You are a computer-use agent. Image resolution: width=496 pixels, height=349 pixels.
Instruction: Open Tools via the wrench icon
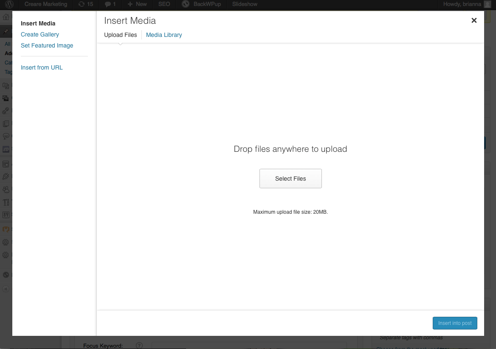(x=6, y=202)
